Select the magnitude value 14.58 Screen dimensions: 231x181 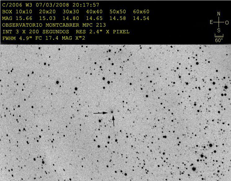[118, 18]
